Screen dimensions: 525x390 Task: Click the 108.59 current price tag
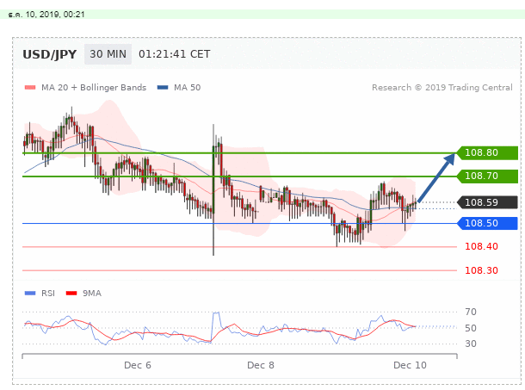[x=488, y=203]
